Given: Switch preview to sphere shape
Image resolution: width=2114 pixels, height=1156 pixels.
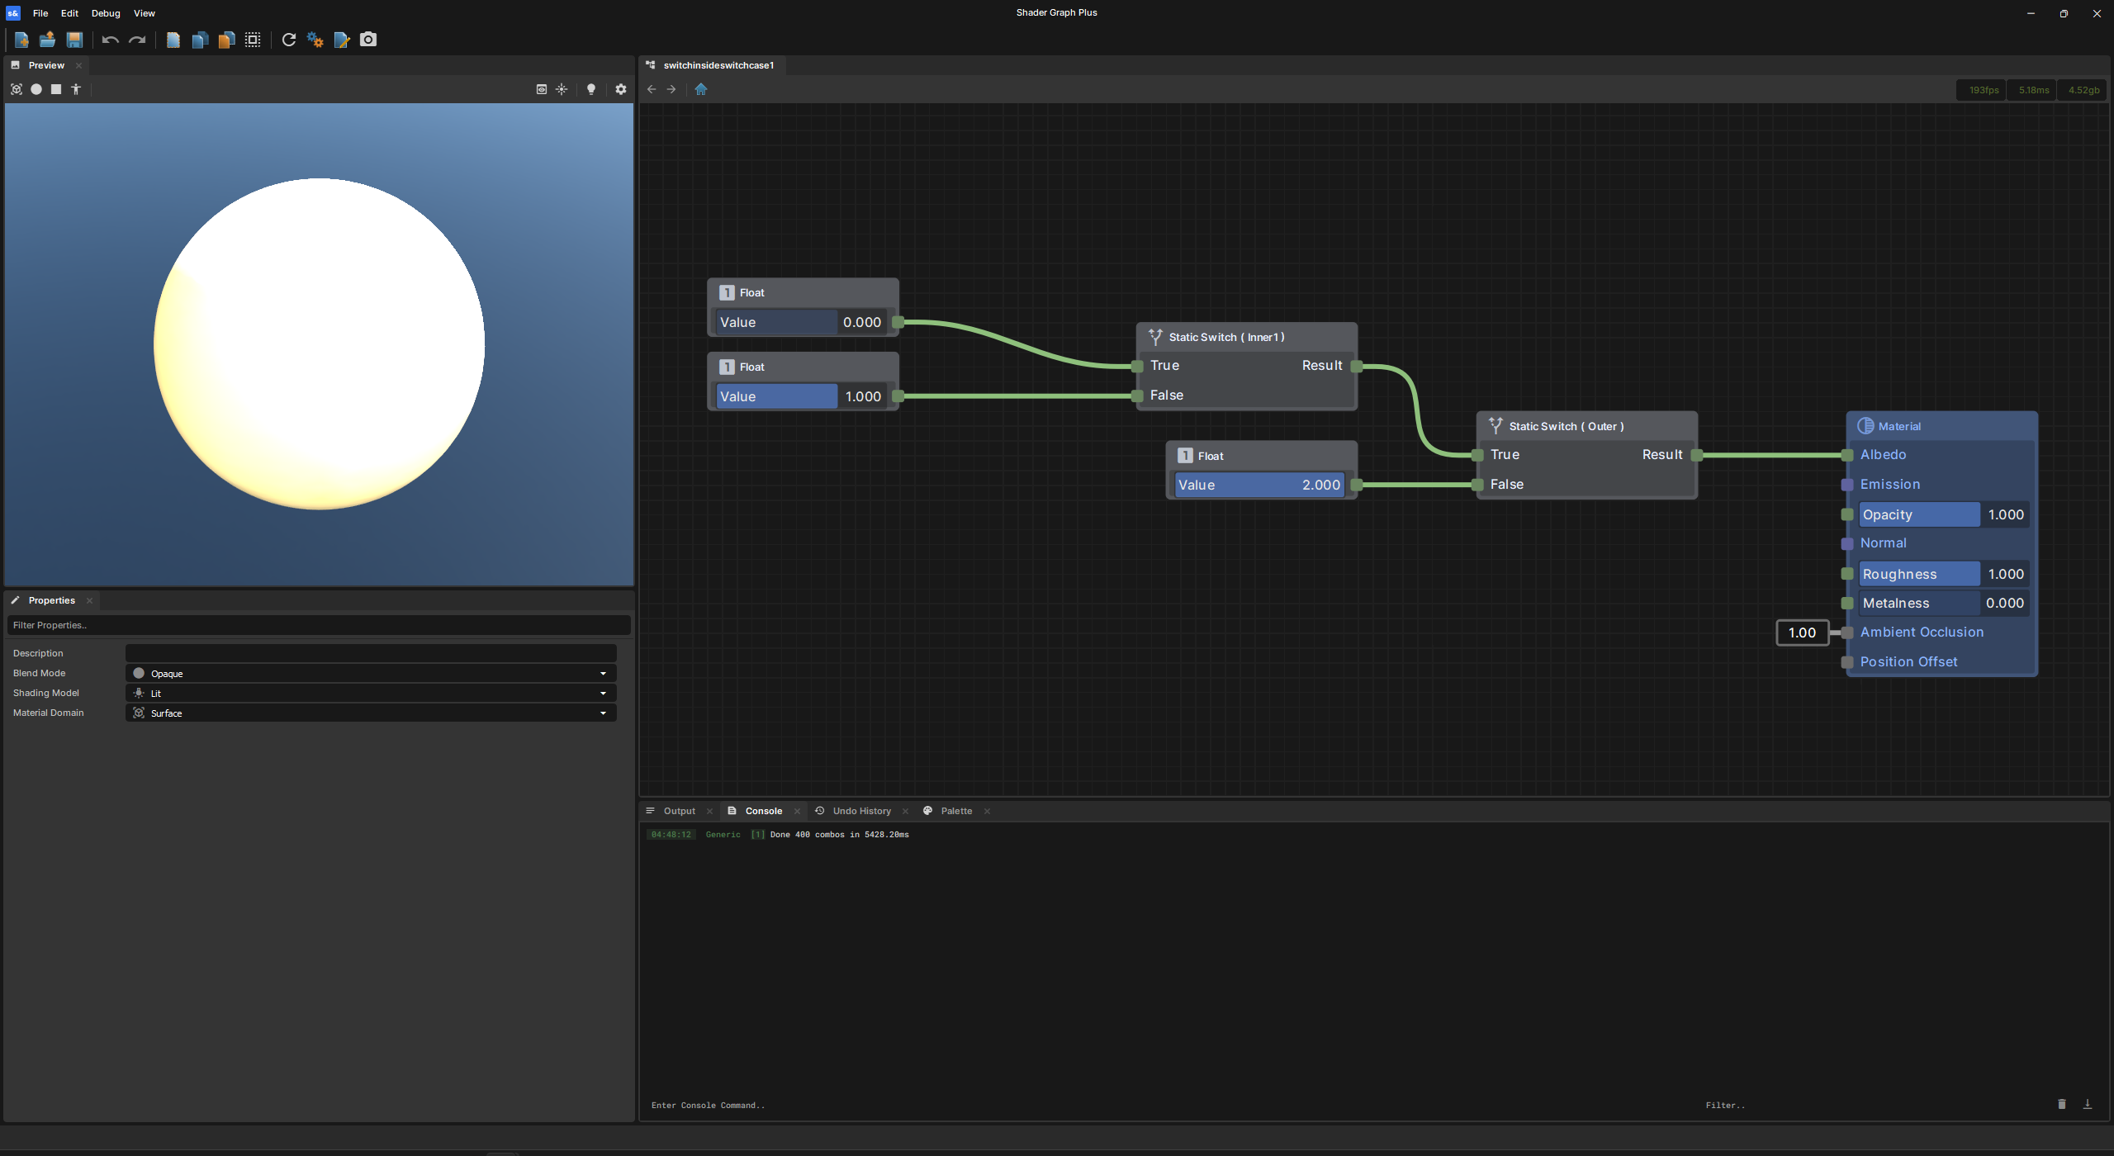Looking at the screenshot, I should (x=36, y=89).
